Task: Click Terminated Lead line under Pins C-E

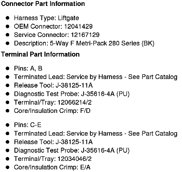Action: (x=96, y=134)
